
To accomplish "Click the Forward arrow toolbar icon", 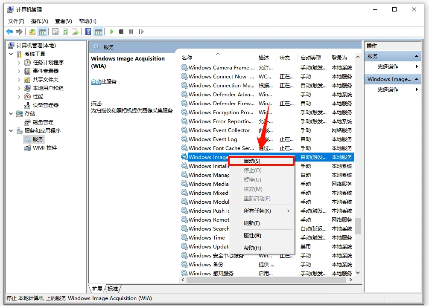I will click(x=19, y=32).
